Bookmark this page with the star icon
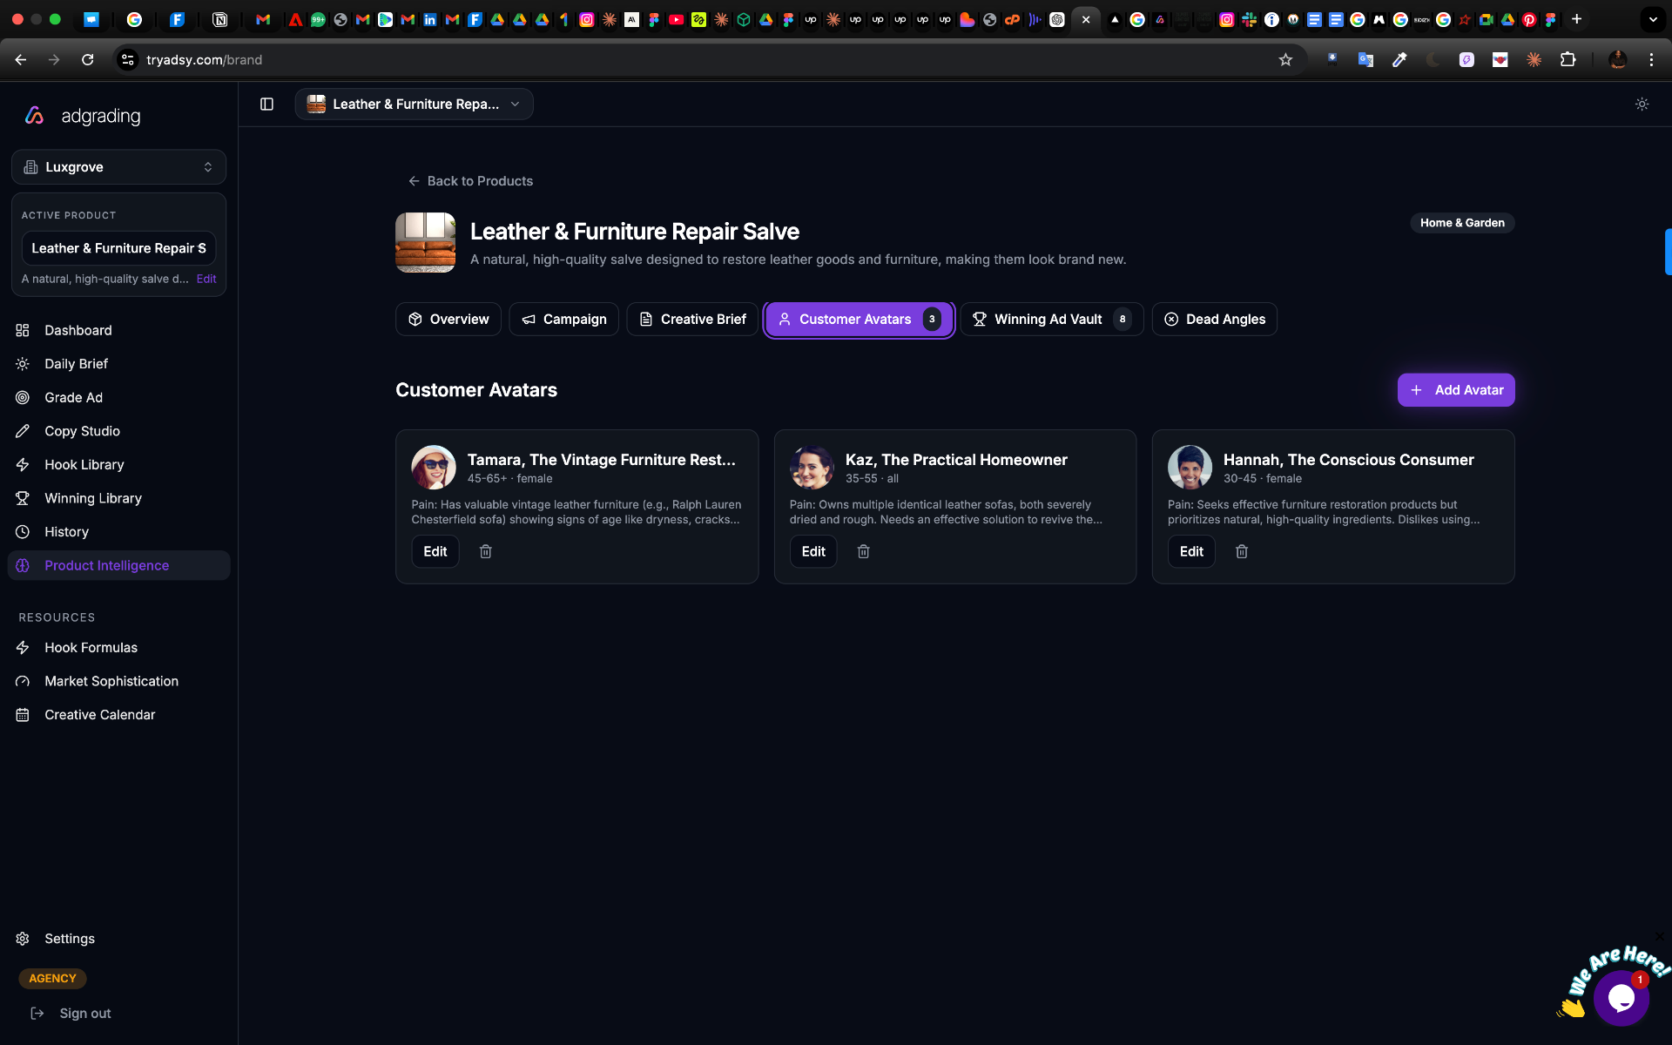Image resolution: width=1672 pixels, height=1045 pixels. click(1285, 60)
